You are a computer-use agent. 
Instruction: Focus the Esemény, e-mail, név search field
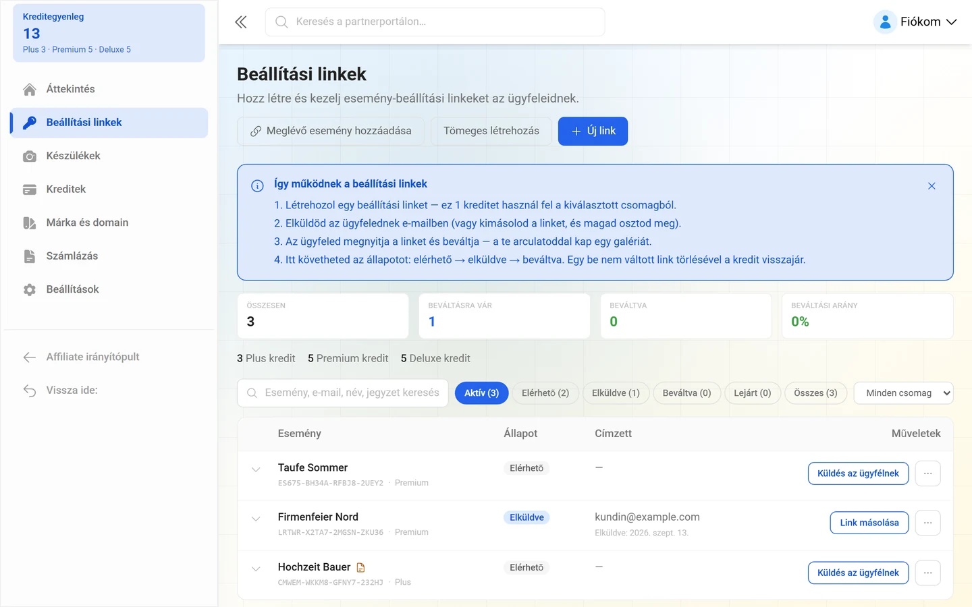click(x=343, y=393)
